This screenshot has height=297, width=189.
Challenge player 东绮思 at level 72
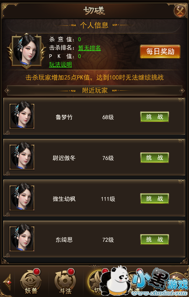pyautogui.click(x=154, y=239)
